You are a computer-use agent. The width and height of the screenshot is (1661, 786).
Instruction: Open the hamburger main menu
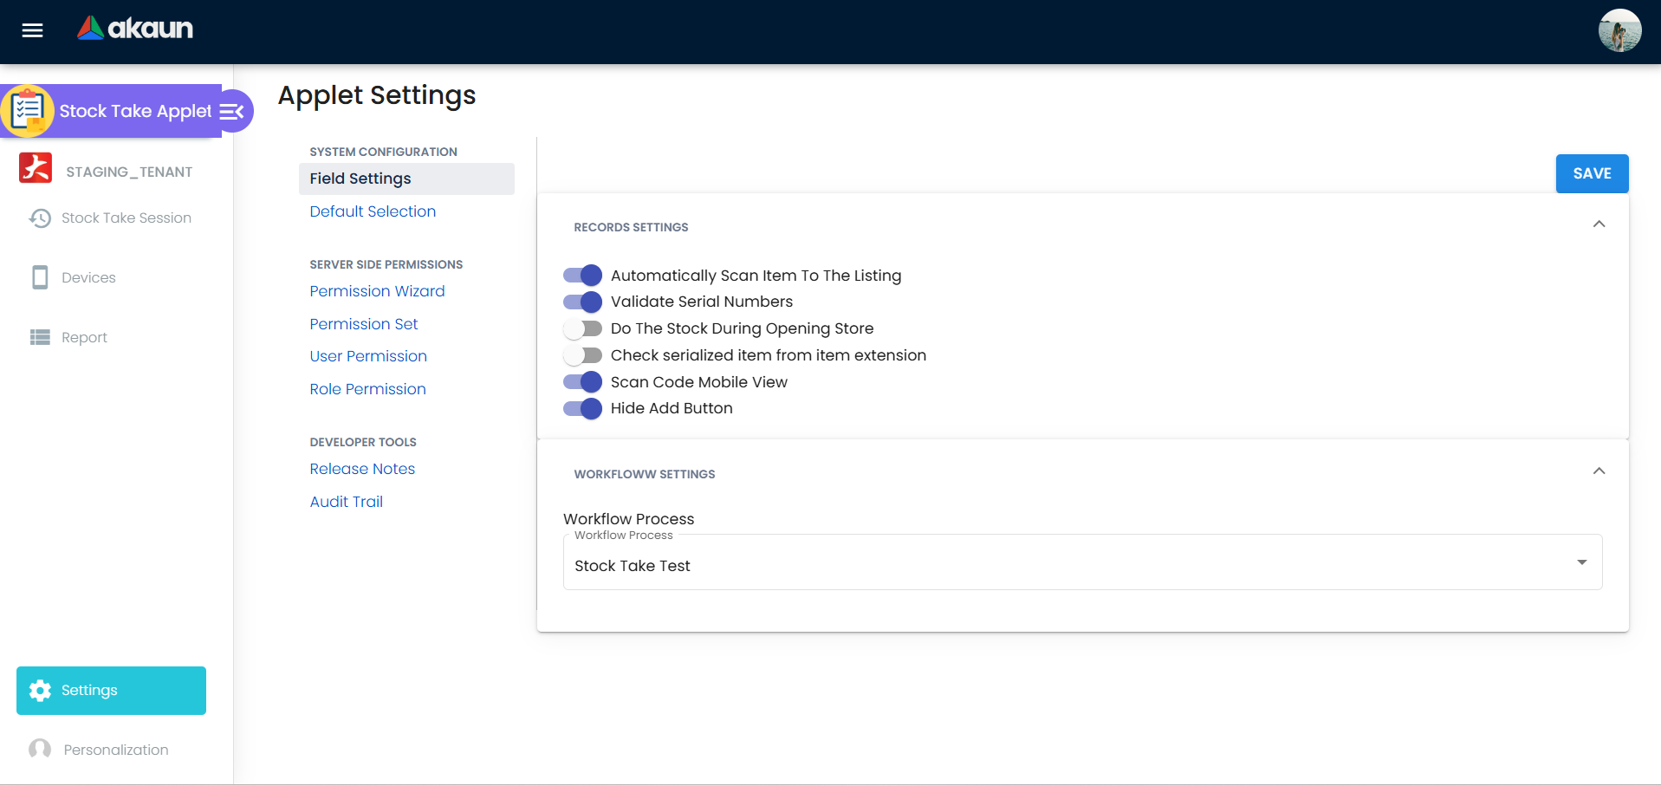32,31
